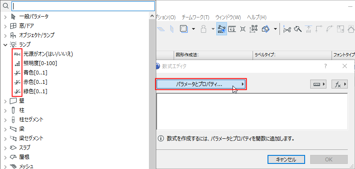Expand the 窓/ドア group

coord(6,26)
